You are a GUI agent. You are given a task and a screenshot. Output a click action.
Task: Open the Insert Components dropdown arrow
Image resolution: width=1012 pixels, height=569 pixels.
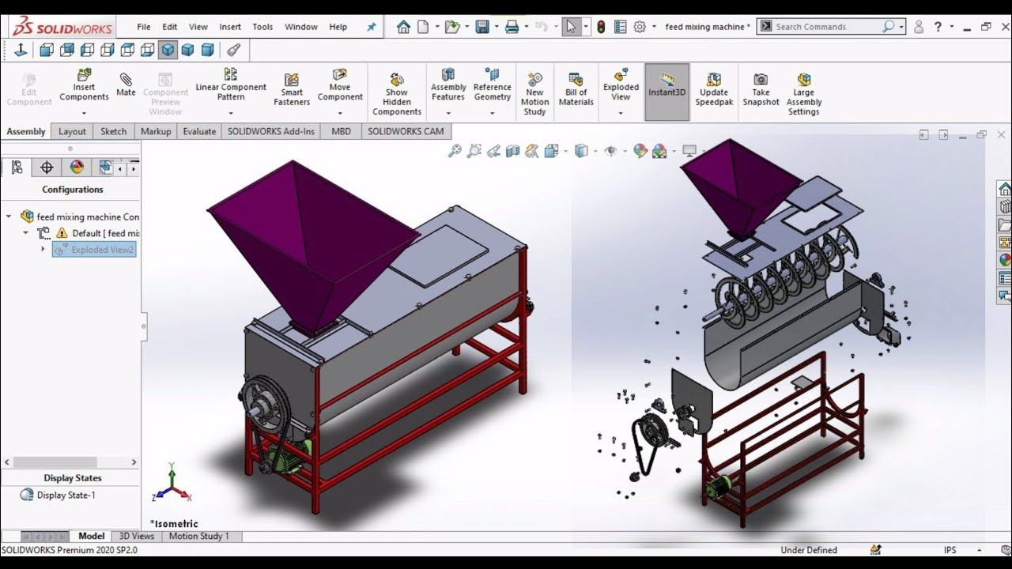click(84, 113)
